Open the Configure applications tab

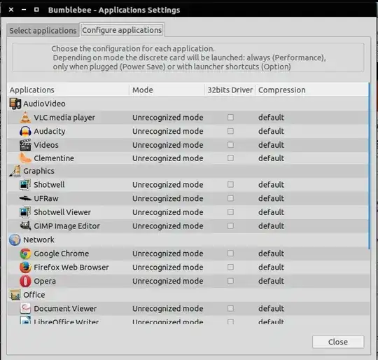tap(122, 30)
